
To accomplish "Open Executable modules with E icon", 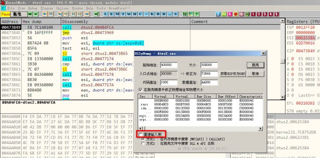I will tap(112, 14).
